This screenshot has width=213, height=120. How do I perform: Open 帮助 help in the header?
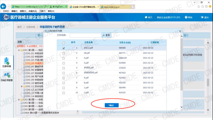(189, 17)
